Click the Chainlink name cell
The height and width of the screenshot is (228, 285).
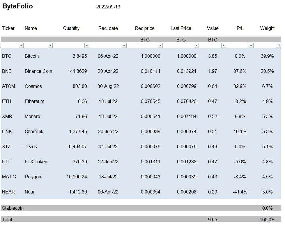click(34, 131)
